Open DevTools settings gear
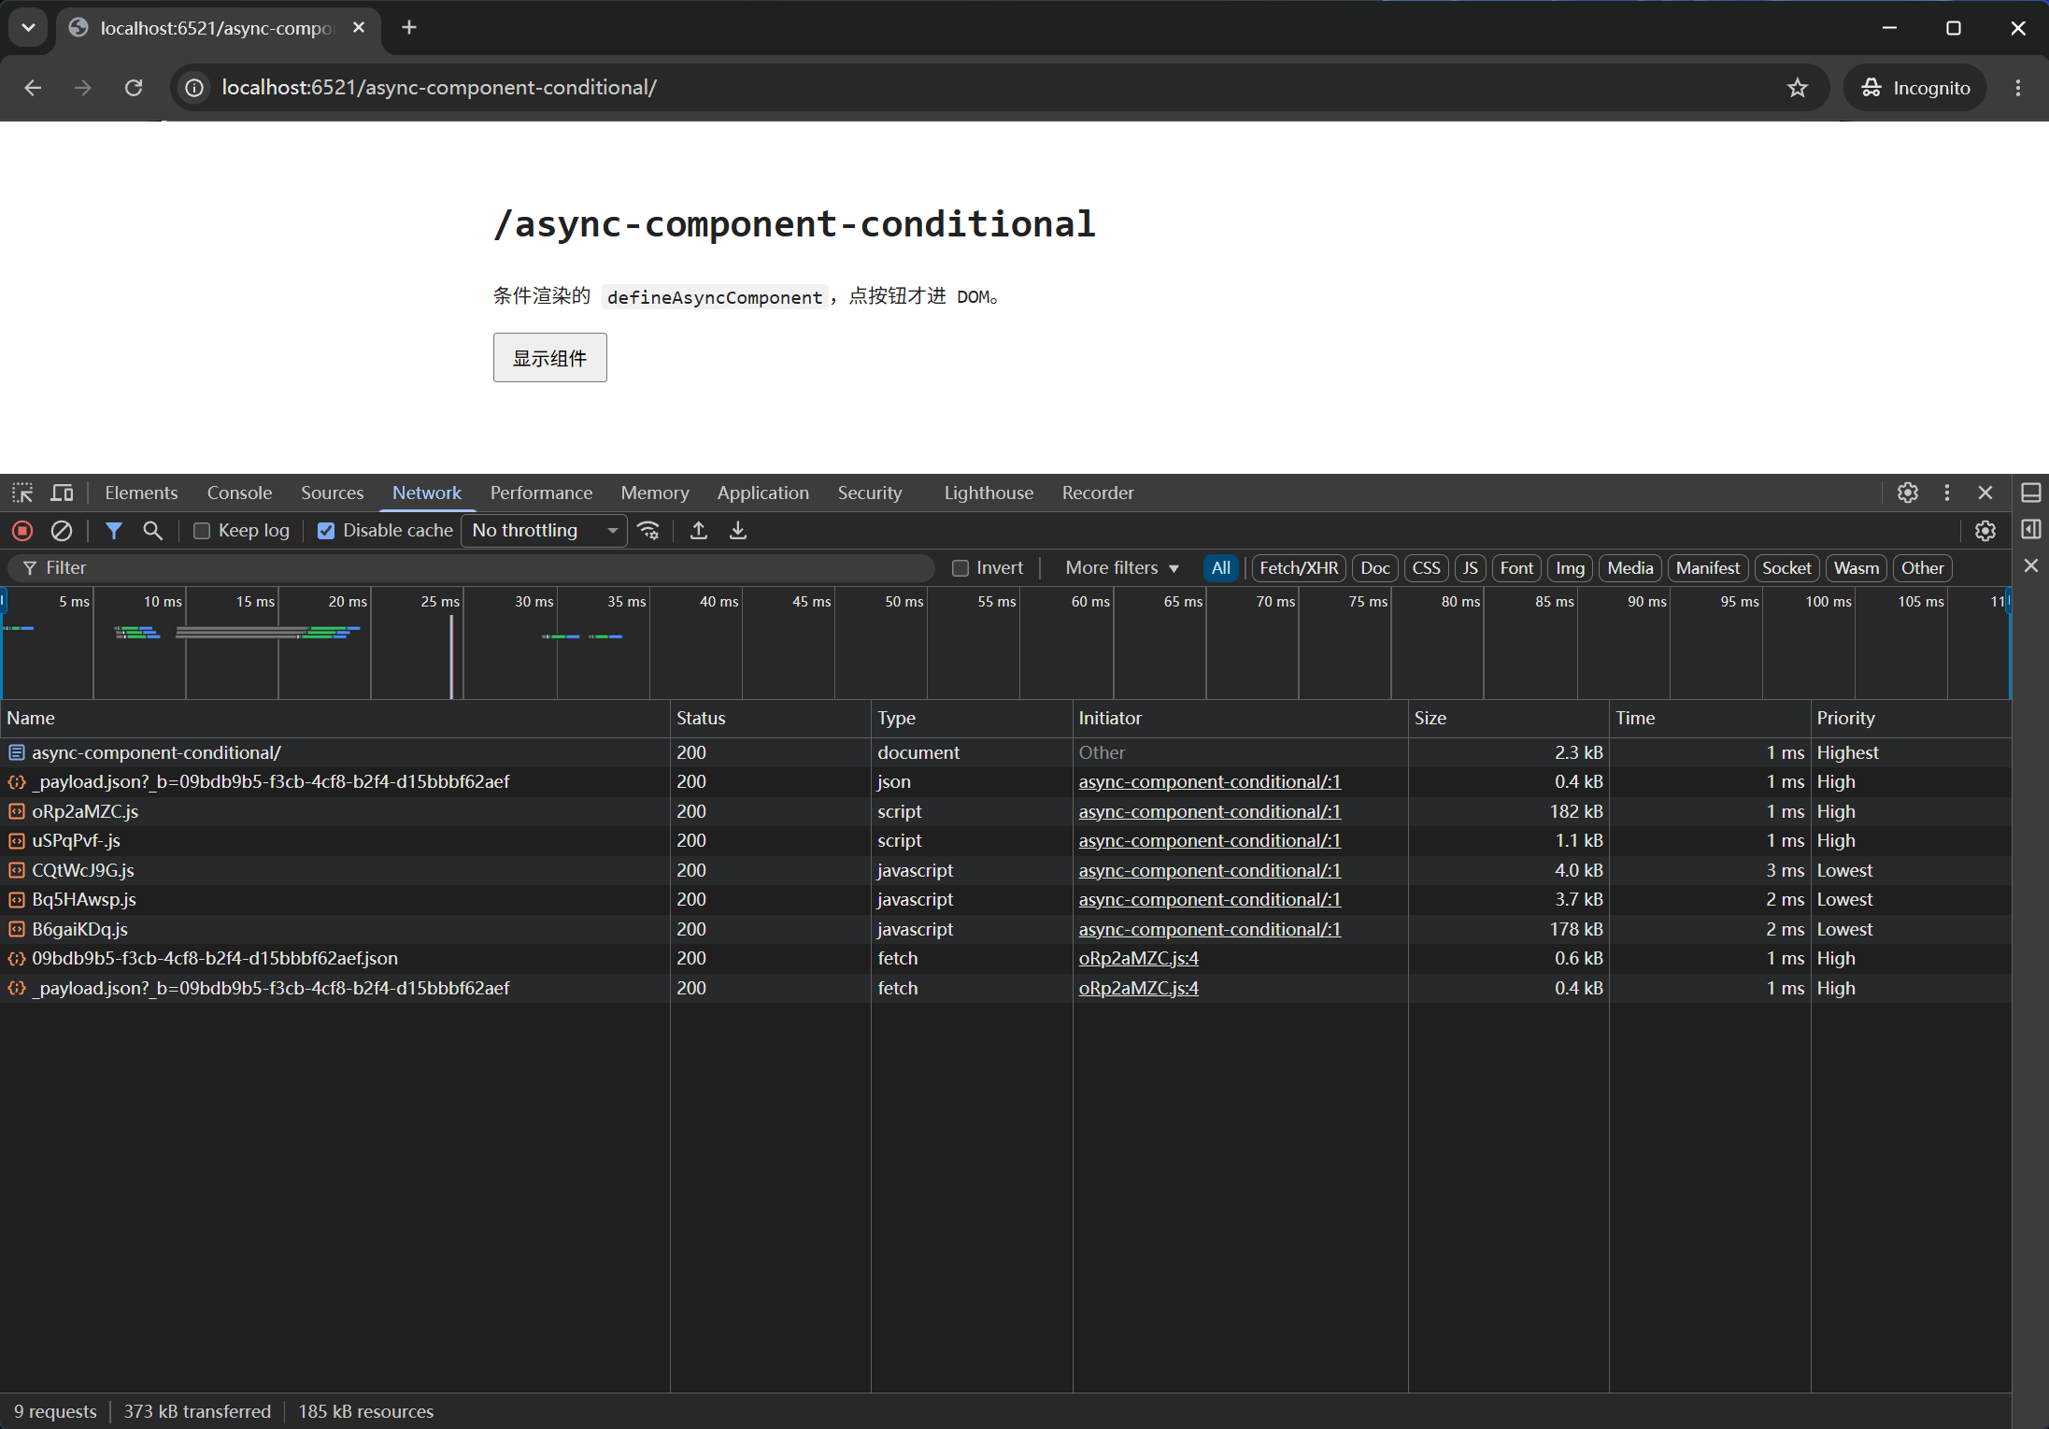This screenshot has width=2049, height=1429. (x=1908, y=493)
